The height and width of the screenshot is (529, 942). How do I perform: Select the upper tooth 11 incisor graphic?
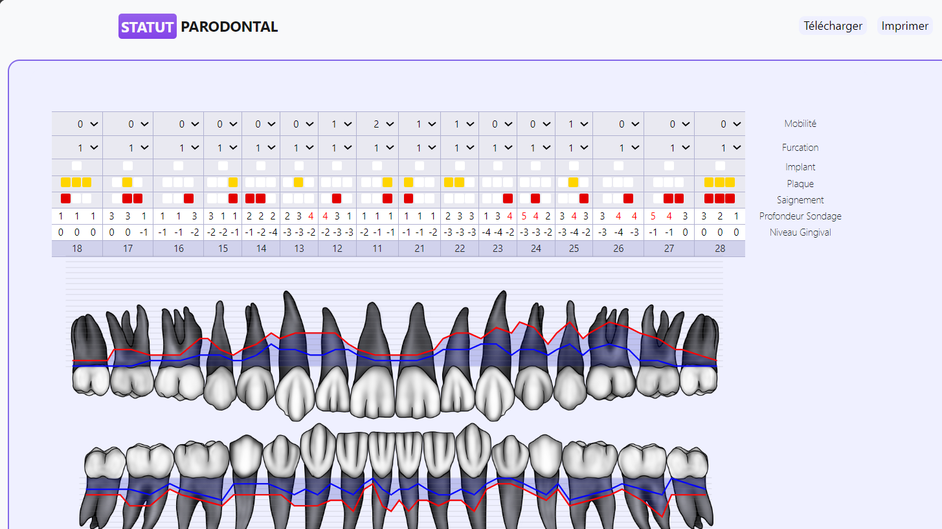pos(373,359)
